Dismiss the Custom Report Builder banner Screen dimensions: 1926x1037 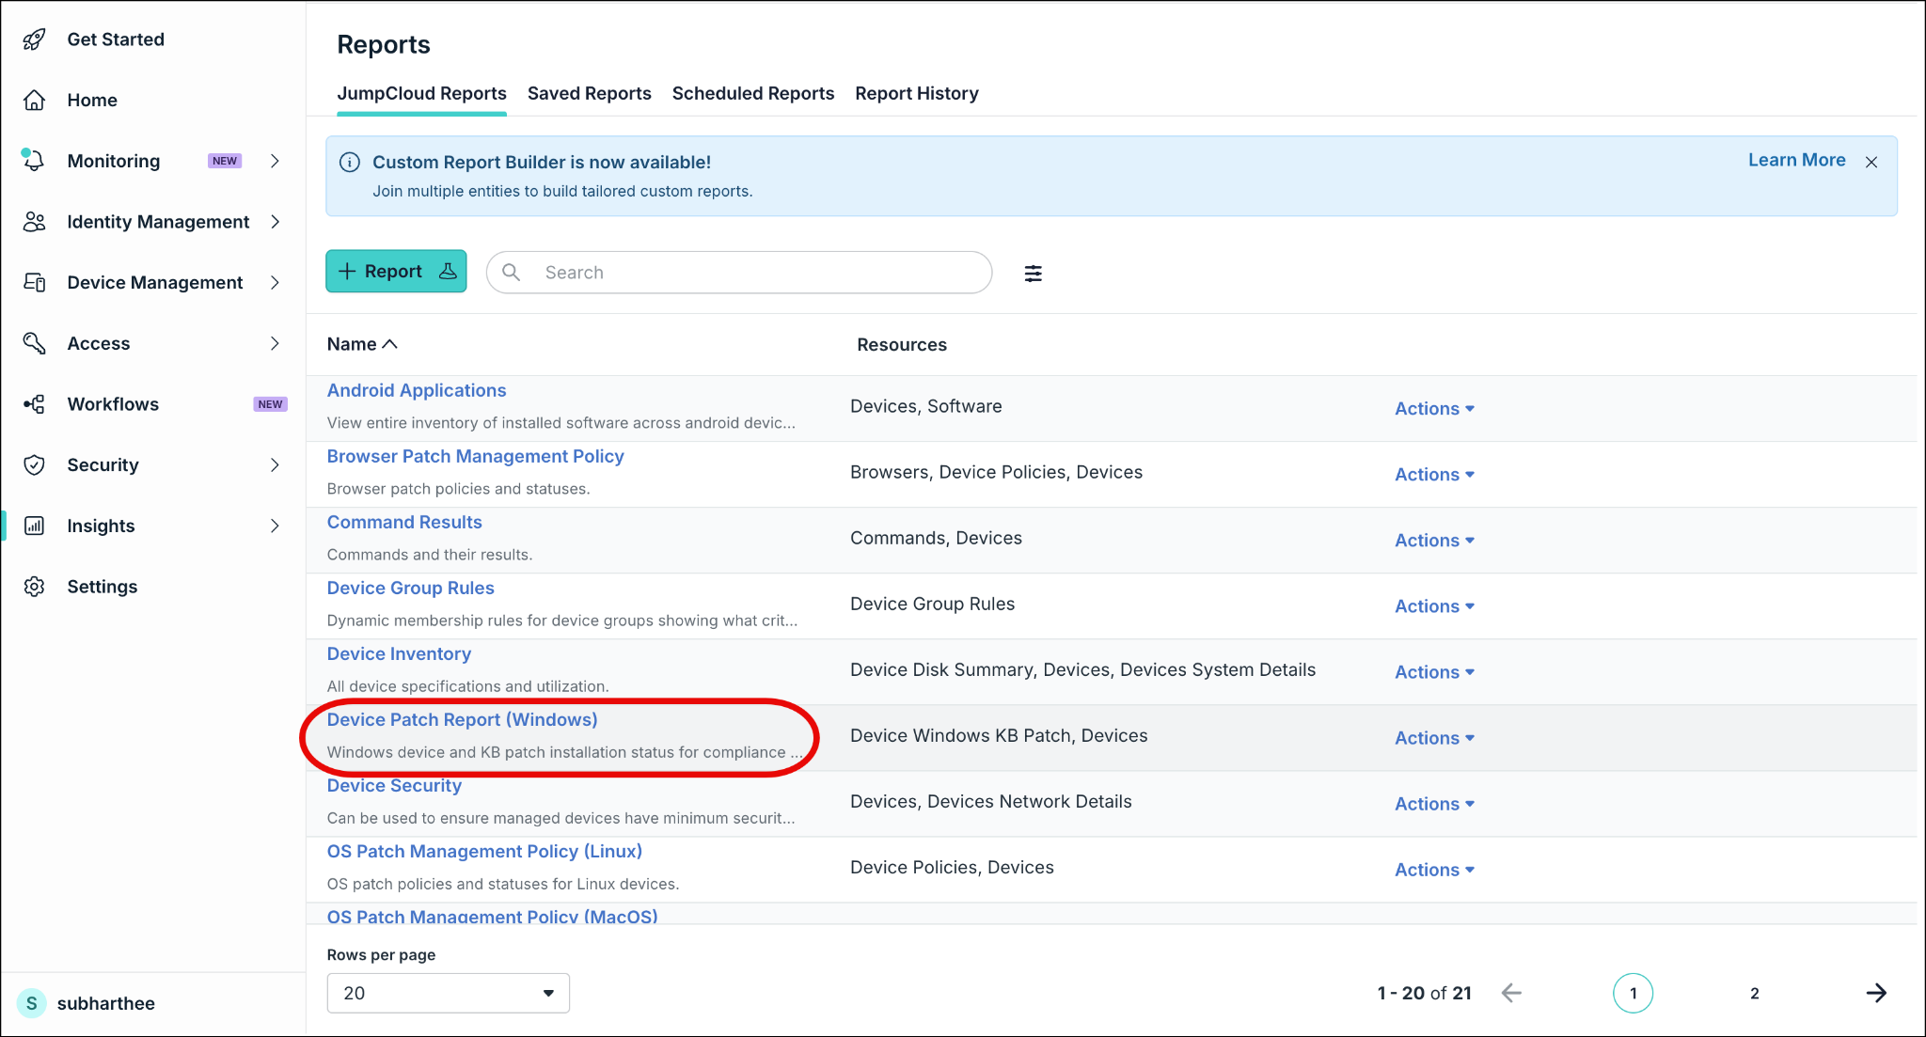1871,162
